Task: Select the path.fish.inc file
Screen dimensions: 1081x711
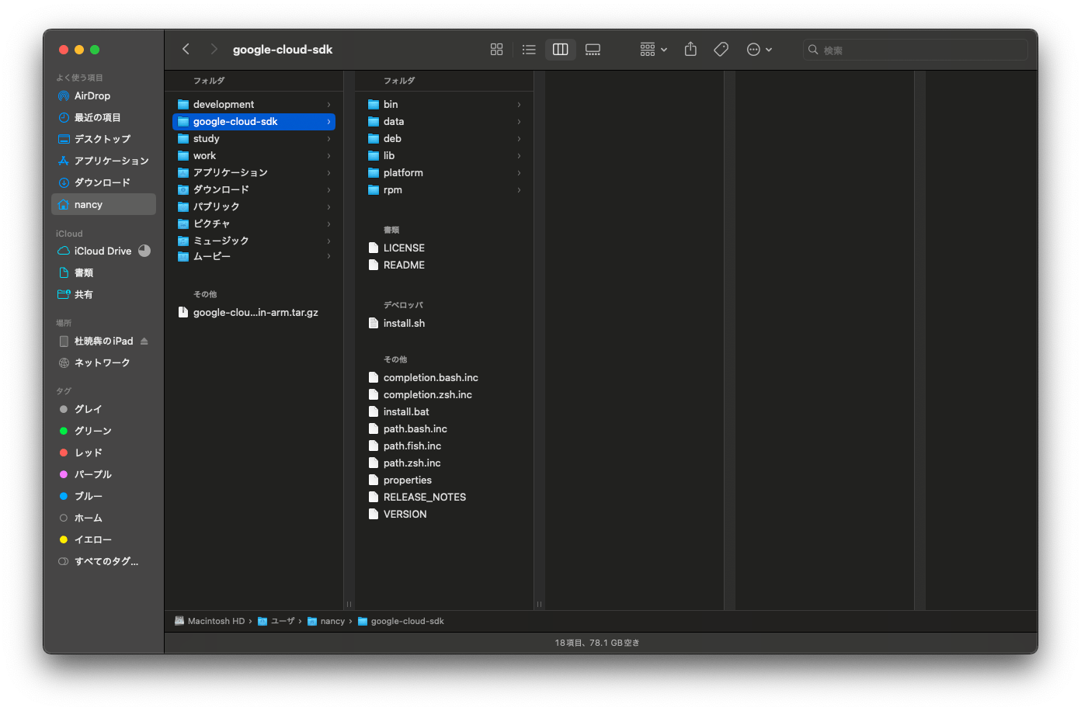Action: (444, 446)
